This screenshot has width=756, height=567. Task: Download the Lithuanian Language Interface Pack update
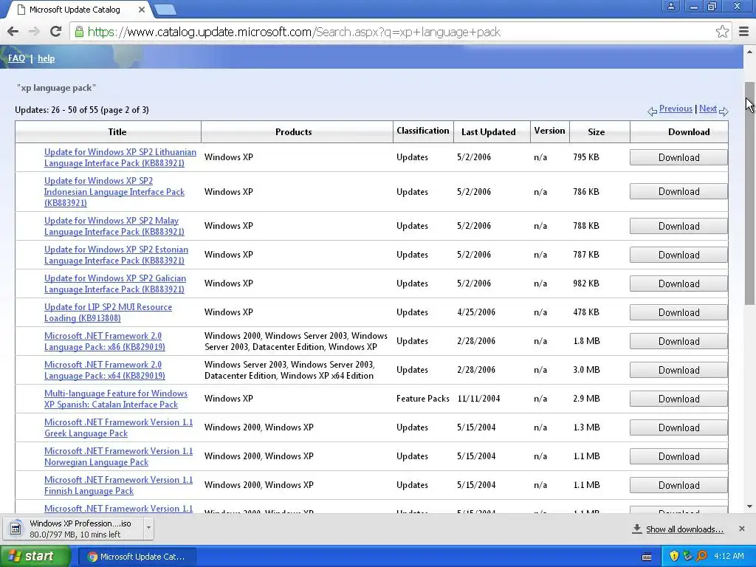point(678,157)
